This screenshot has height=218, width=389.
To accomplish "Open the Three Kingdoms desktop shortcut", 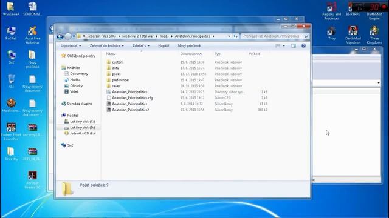I will [x=374, y=35].
